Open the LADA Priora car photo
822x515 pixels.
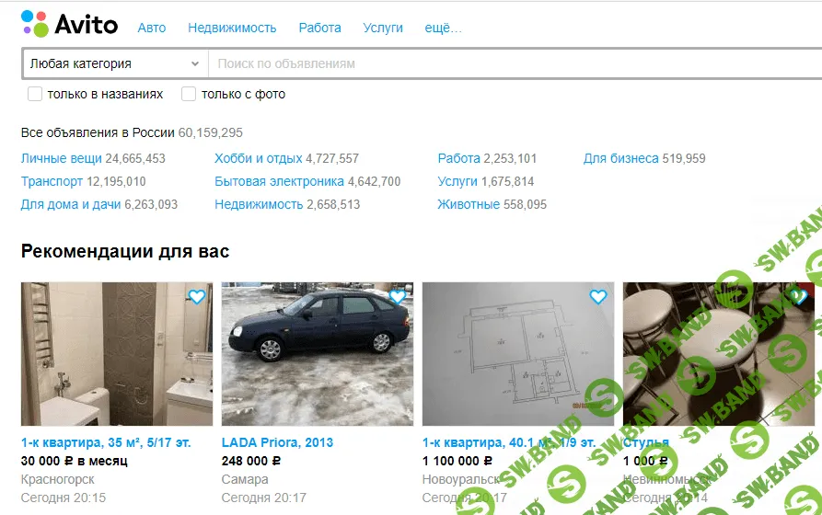coord(318,354)
